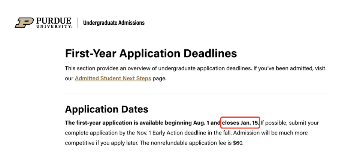Click the highlighted 'closes Jan. 15.' text

[240, 123]
